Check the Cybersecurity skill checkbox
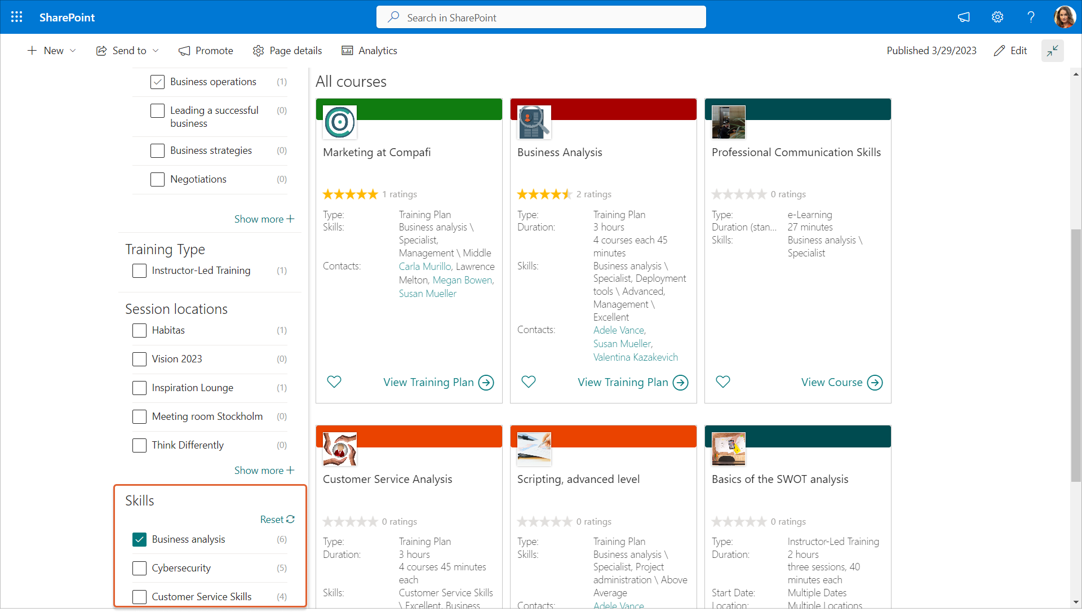 pos(139,568)
